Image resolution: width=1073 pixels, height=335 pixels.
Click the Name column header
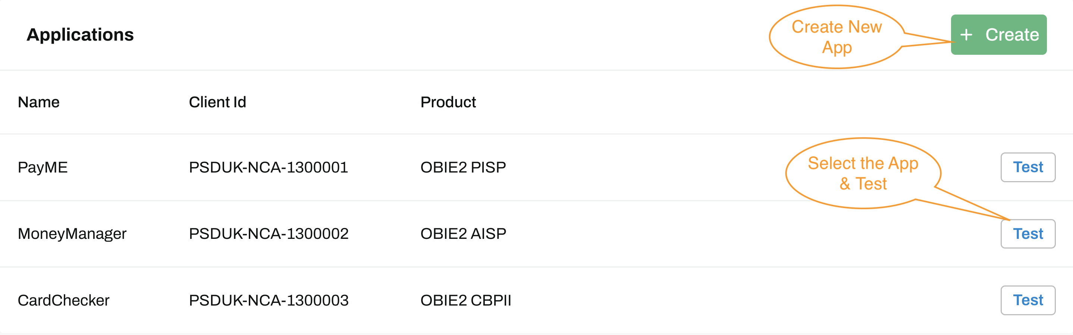click(x=39, y=102)
